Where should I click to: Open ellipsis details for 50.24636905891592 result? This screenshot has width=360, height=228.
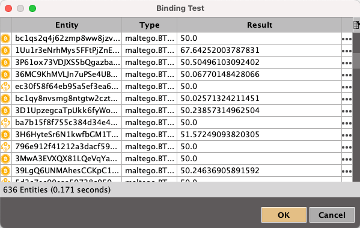coord(347,171)
